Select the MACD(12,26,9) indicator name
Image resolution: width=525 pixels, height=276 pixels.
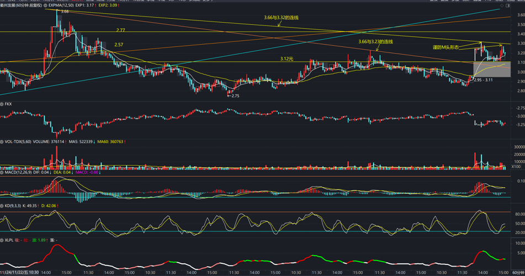(17, 172)
